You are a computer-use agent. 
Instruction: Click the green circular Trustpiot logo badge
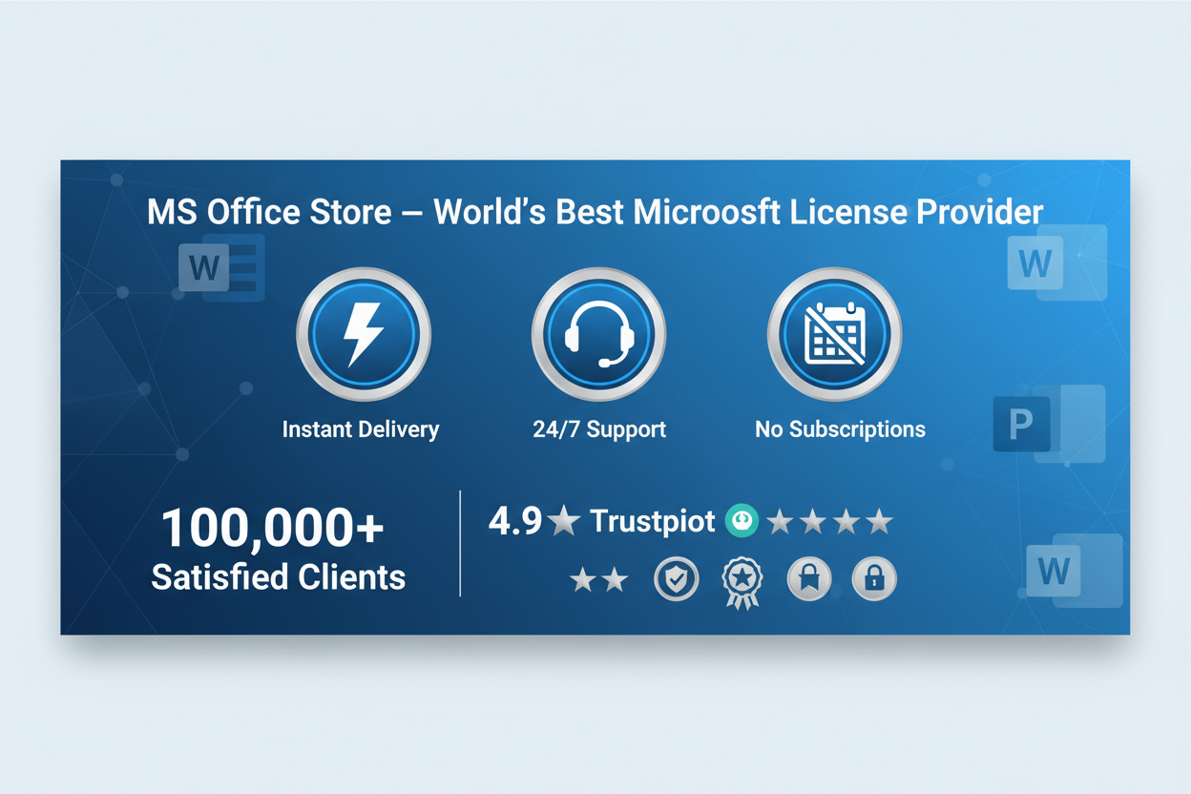coord(742,521)
